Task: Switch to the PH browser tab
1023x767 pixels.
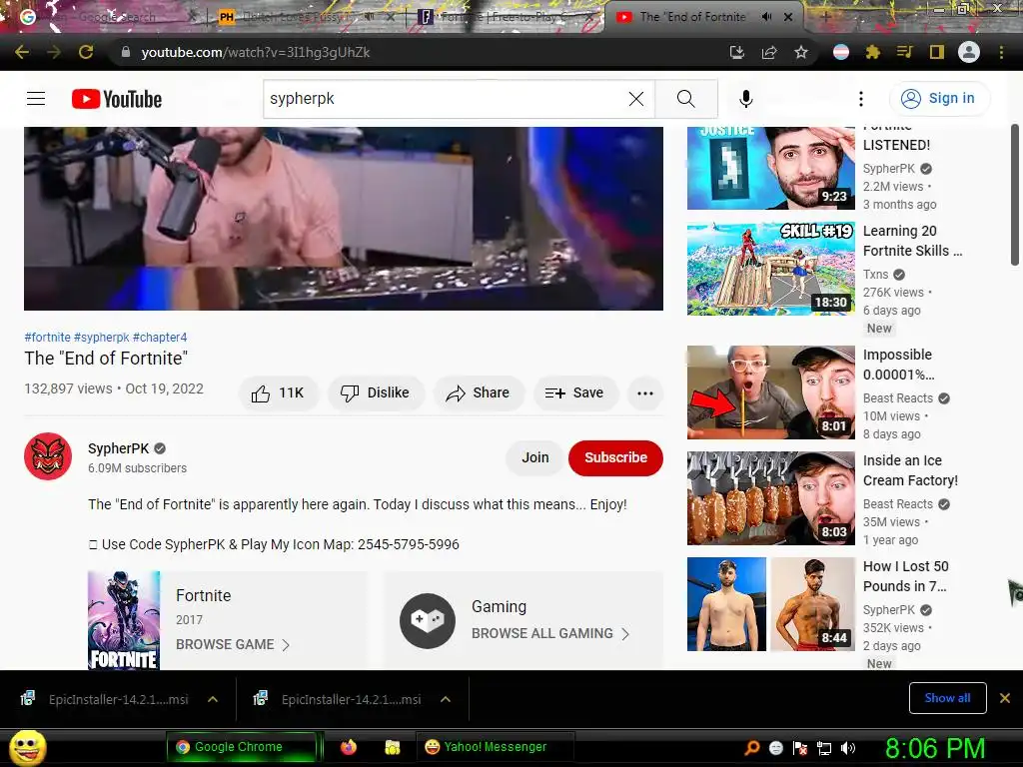Action: (304, 17)
